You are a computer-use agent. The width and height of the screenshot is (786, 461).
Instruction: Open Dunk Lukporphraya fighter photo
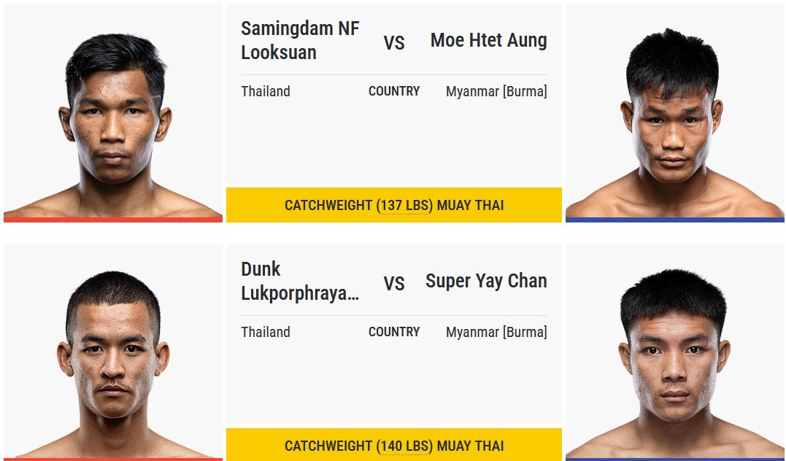(x=113, y=352)
